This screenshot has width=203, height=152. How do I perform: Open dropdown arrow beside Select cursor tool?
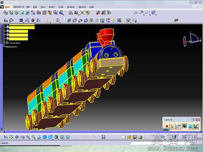point(50,23)
